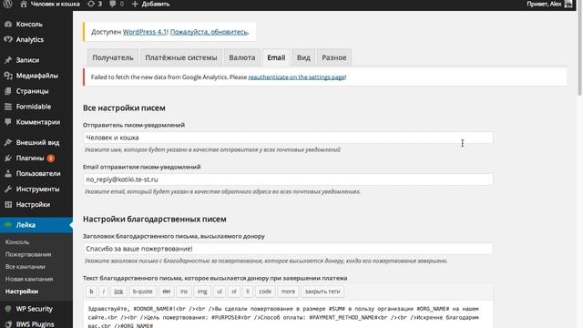Click the ul quicktag button
This screenshot has height=328, width=583.
pyautogui.click(x=220, y=292)
